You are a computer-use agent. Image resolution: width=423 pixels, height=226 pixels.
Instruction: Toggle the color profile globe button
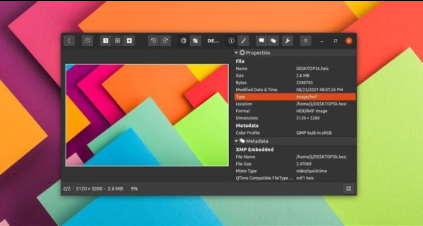183,41
